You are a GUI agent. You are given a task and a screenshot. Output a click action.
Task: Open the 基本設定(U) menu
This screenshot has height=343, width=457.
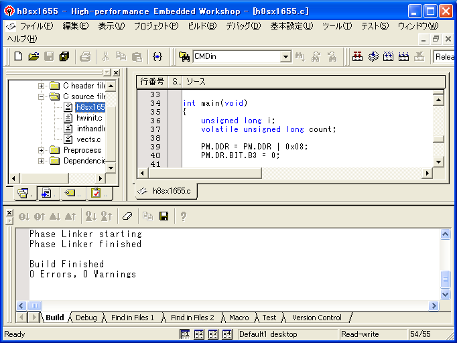(291, 26)
